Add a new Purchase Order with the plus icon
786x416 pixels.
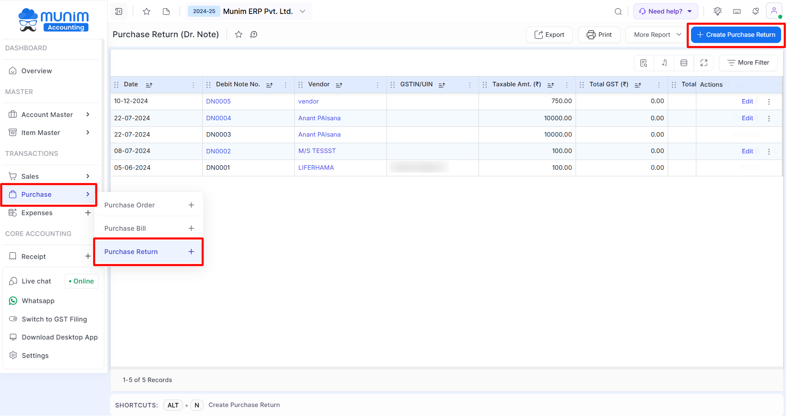point(191,205)
